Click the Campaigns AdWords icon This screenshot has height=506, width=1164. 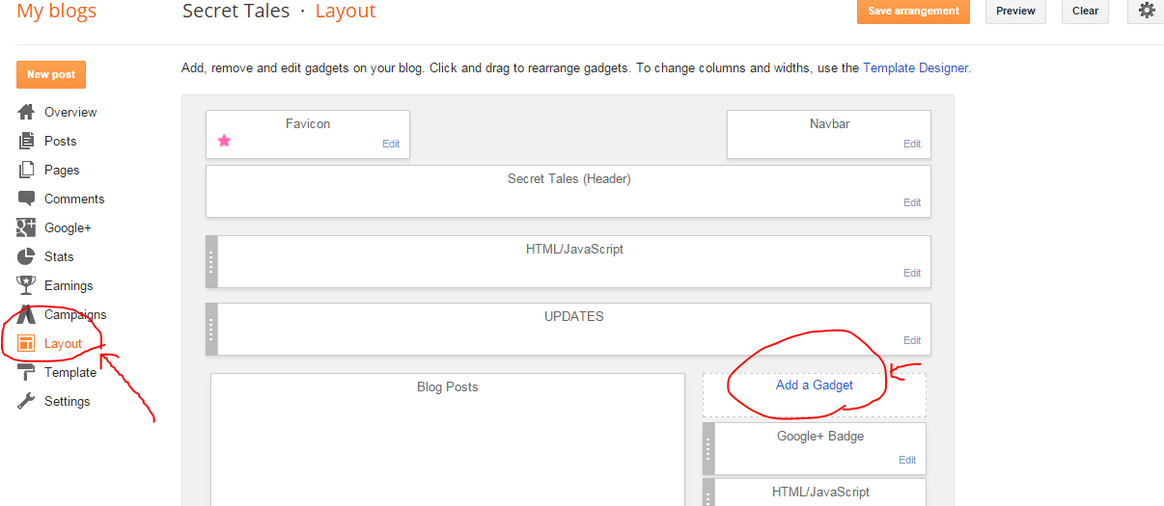pyautogui.click(x=26, y=314)
